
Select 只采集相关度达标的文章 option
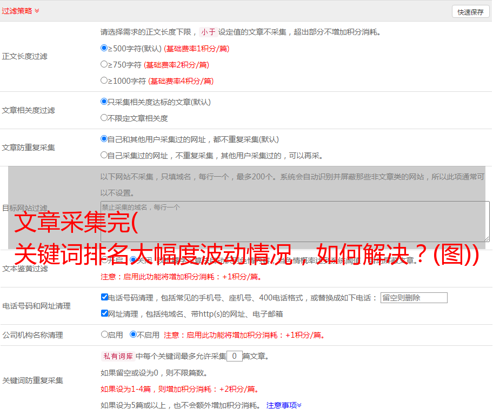click(104, 102)
